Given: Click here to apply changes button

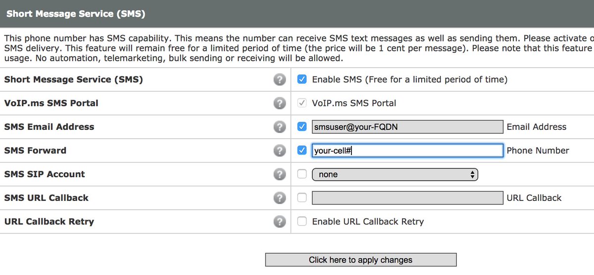Looking at the screenshot, I should click(361, 260).
